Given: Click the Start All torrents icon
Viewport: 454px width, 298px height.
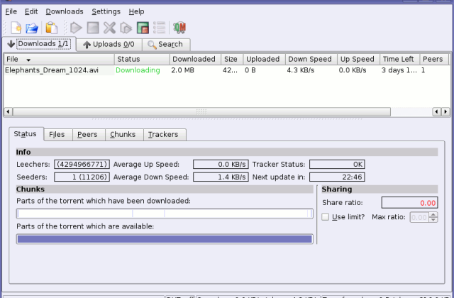Looking at the screenshot, I should pos(126,28).
